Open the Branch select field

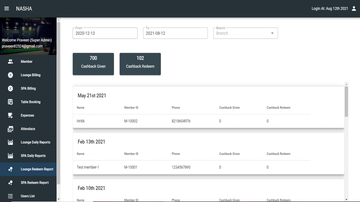(246, 33)
